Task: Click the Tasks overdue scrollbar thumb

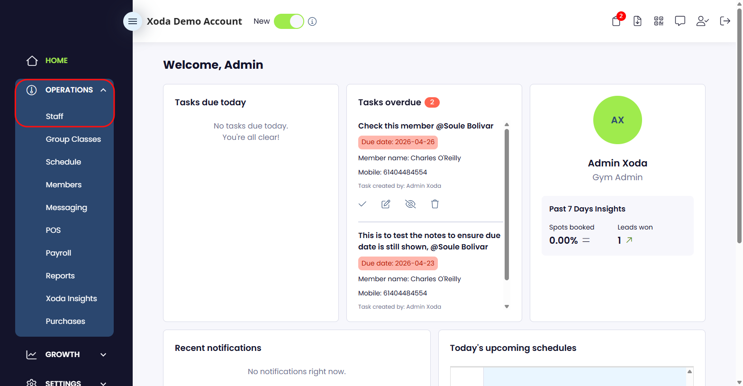Action: point(507,204)
